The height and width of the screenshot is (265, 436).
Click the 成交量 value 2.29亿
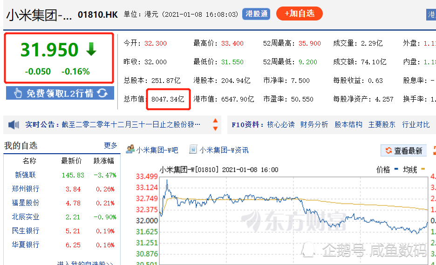(372, 43)
